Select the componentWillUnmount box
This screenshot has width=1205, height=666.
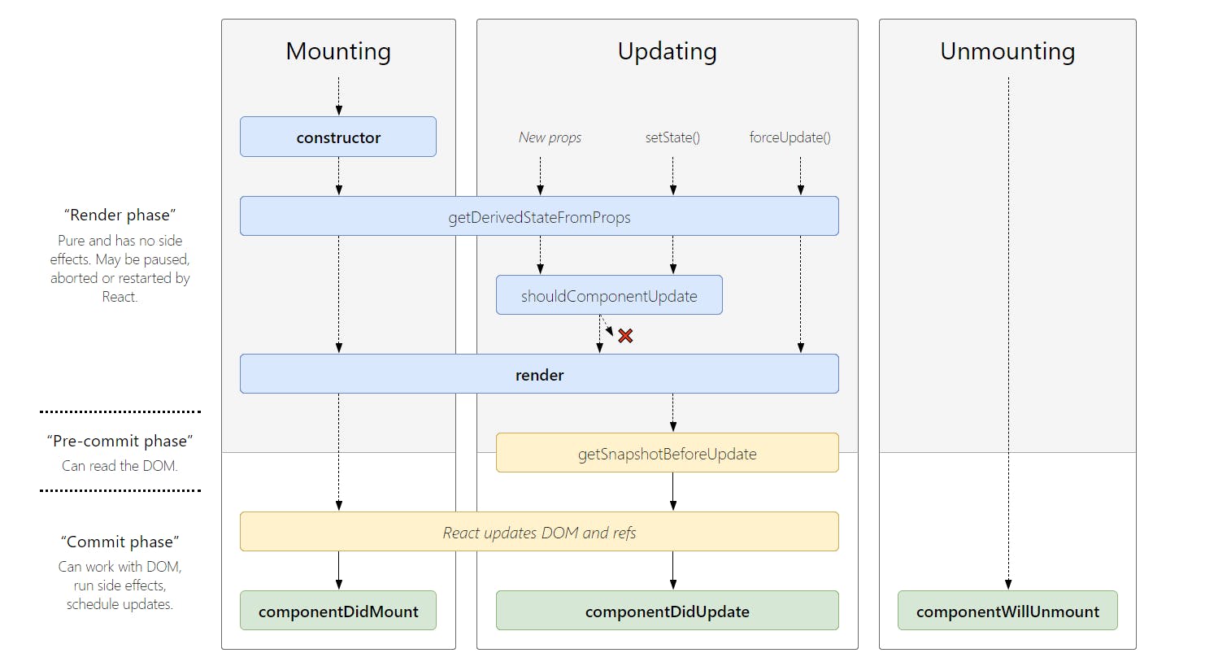tap(1007, 611)
